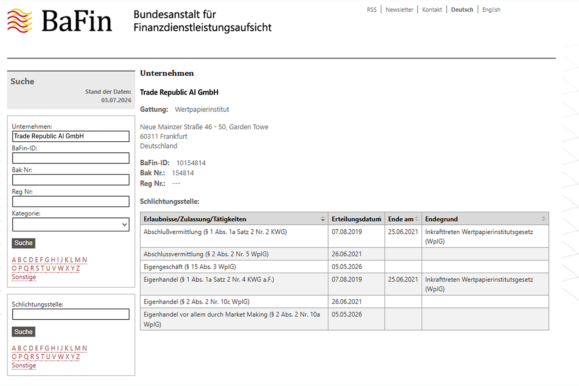Open Sonstige link under the Schlichtungsstelle search
579x386 pixels.
click(x=24, y=365)
